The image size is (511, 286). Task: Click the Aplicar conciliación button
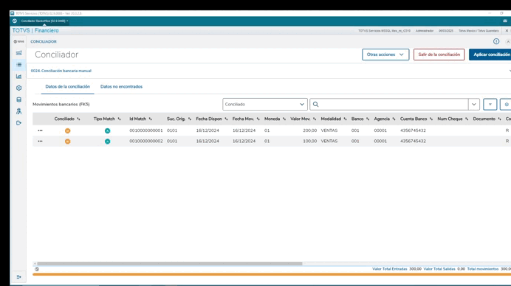[x=491, y=55]
